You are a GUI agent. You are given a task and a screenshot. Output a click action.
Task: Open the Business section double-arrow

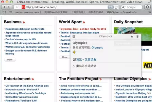[24, 22]
